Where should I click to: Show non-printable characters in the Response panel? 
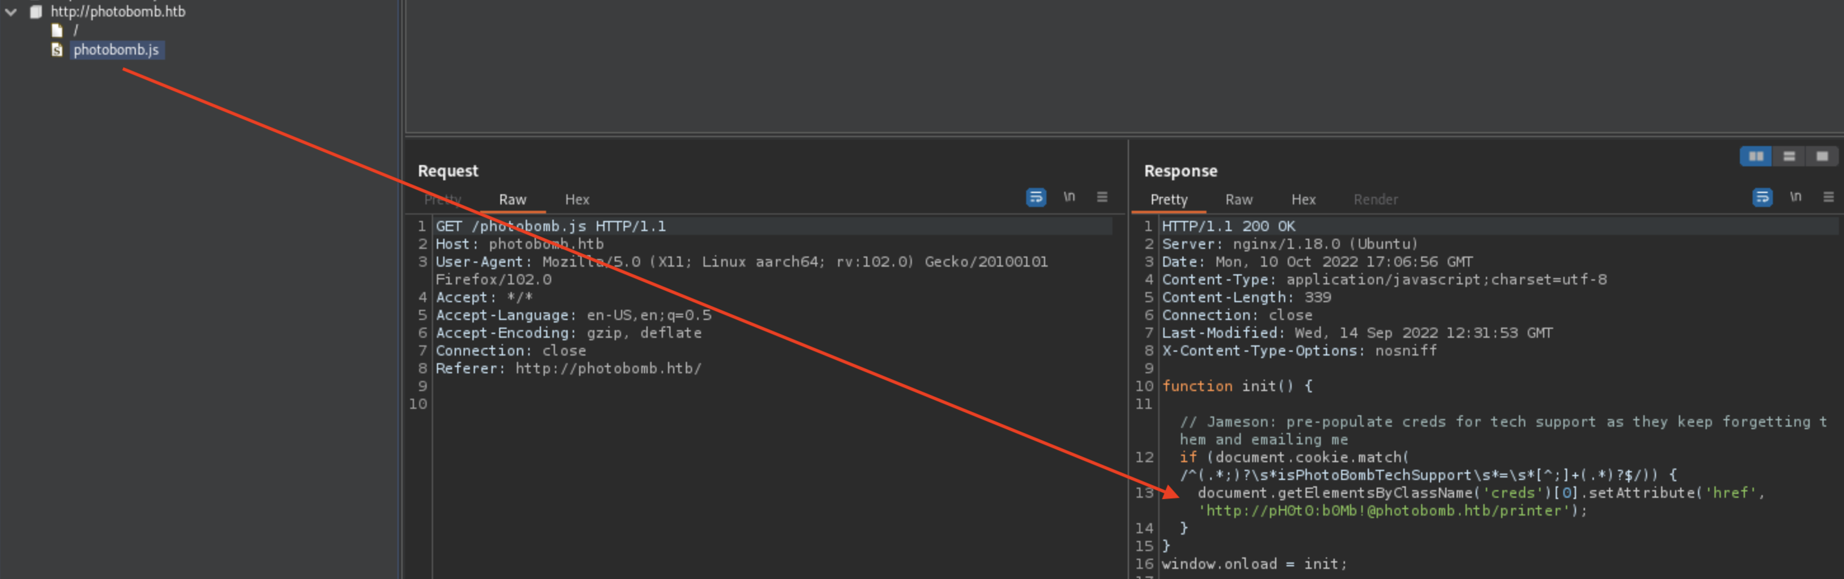tap(1795, 197)
